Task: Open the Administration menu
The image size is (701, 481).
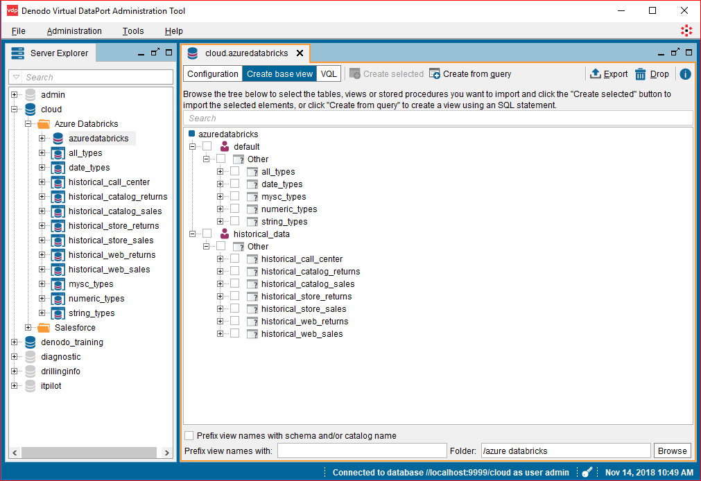Action: [x=74, y=31]
